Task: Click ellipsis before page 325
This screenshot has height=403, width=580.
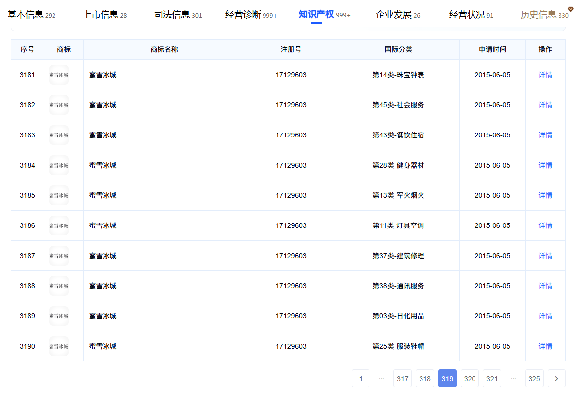Action: pyautogui.click(x=514, y=378)
